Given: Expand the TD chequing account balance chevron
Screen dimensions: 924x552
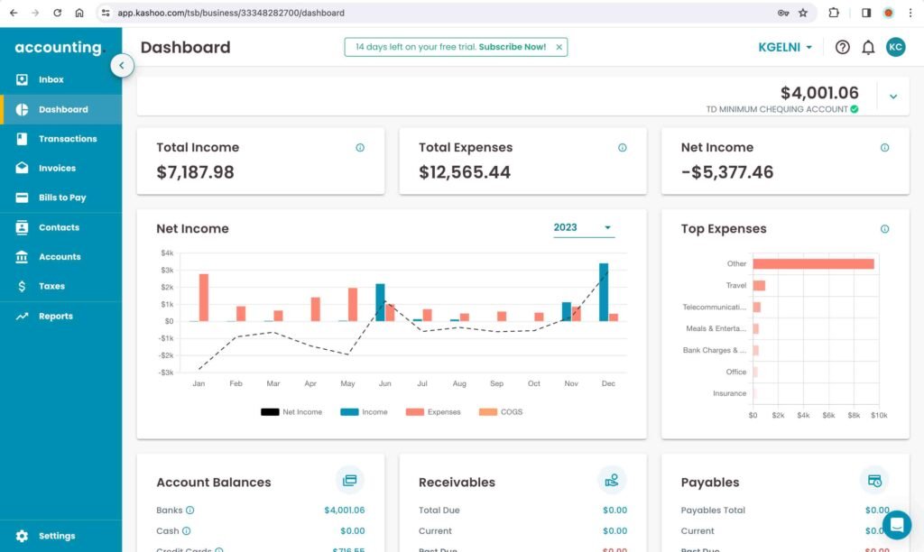Looking at the screenshot, I should [892, 95].
